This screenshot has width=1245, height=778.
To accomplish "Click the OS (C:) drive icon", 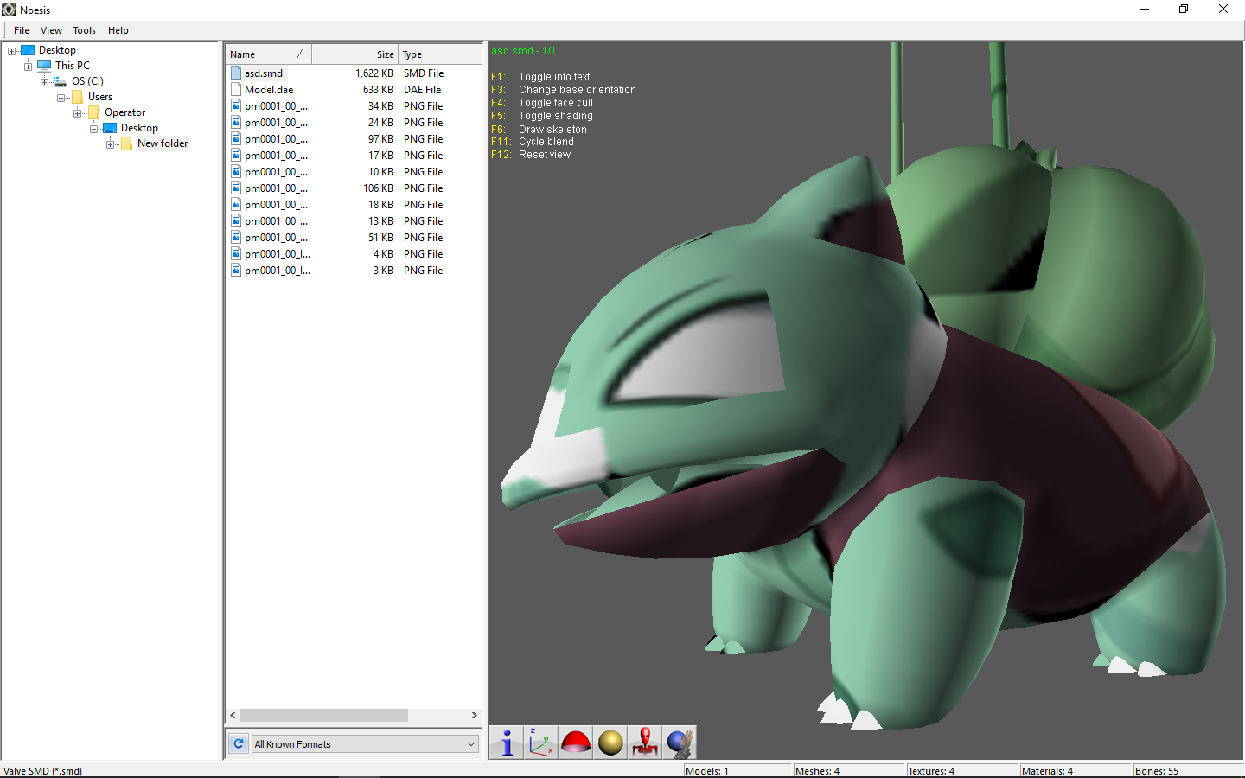I will pyautogui.click(x=61, y=81).
